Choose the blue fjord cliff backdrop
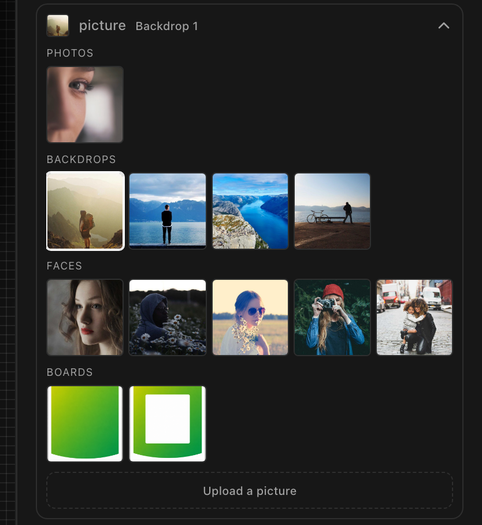Viewport: 482px width, 525px height. tap(250, 211)
